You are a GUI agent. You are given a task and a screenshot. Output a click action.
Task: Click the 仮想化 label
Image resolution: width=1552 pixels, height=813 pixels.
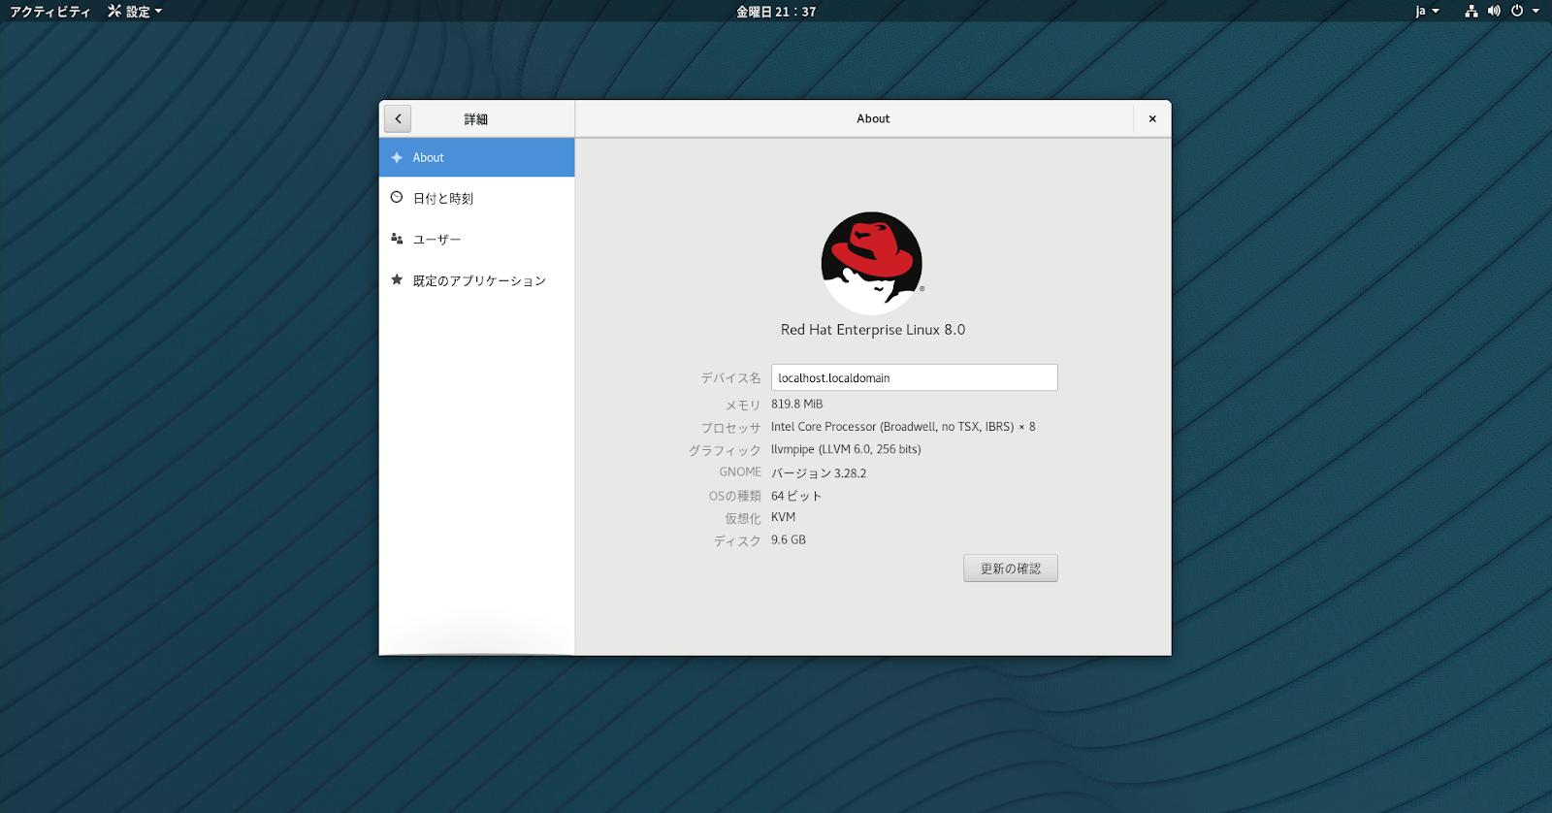click(x=743, y=518)
